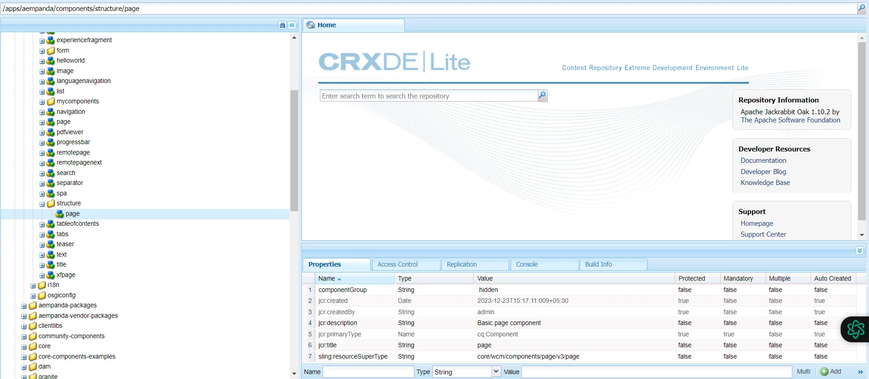
Task: Open The Apache Software Foundation link
Action: tap(790, 120)
